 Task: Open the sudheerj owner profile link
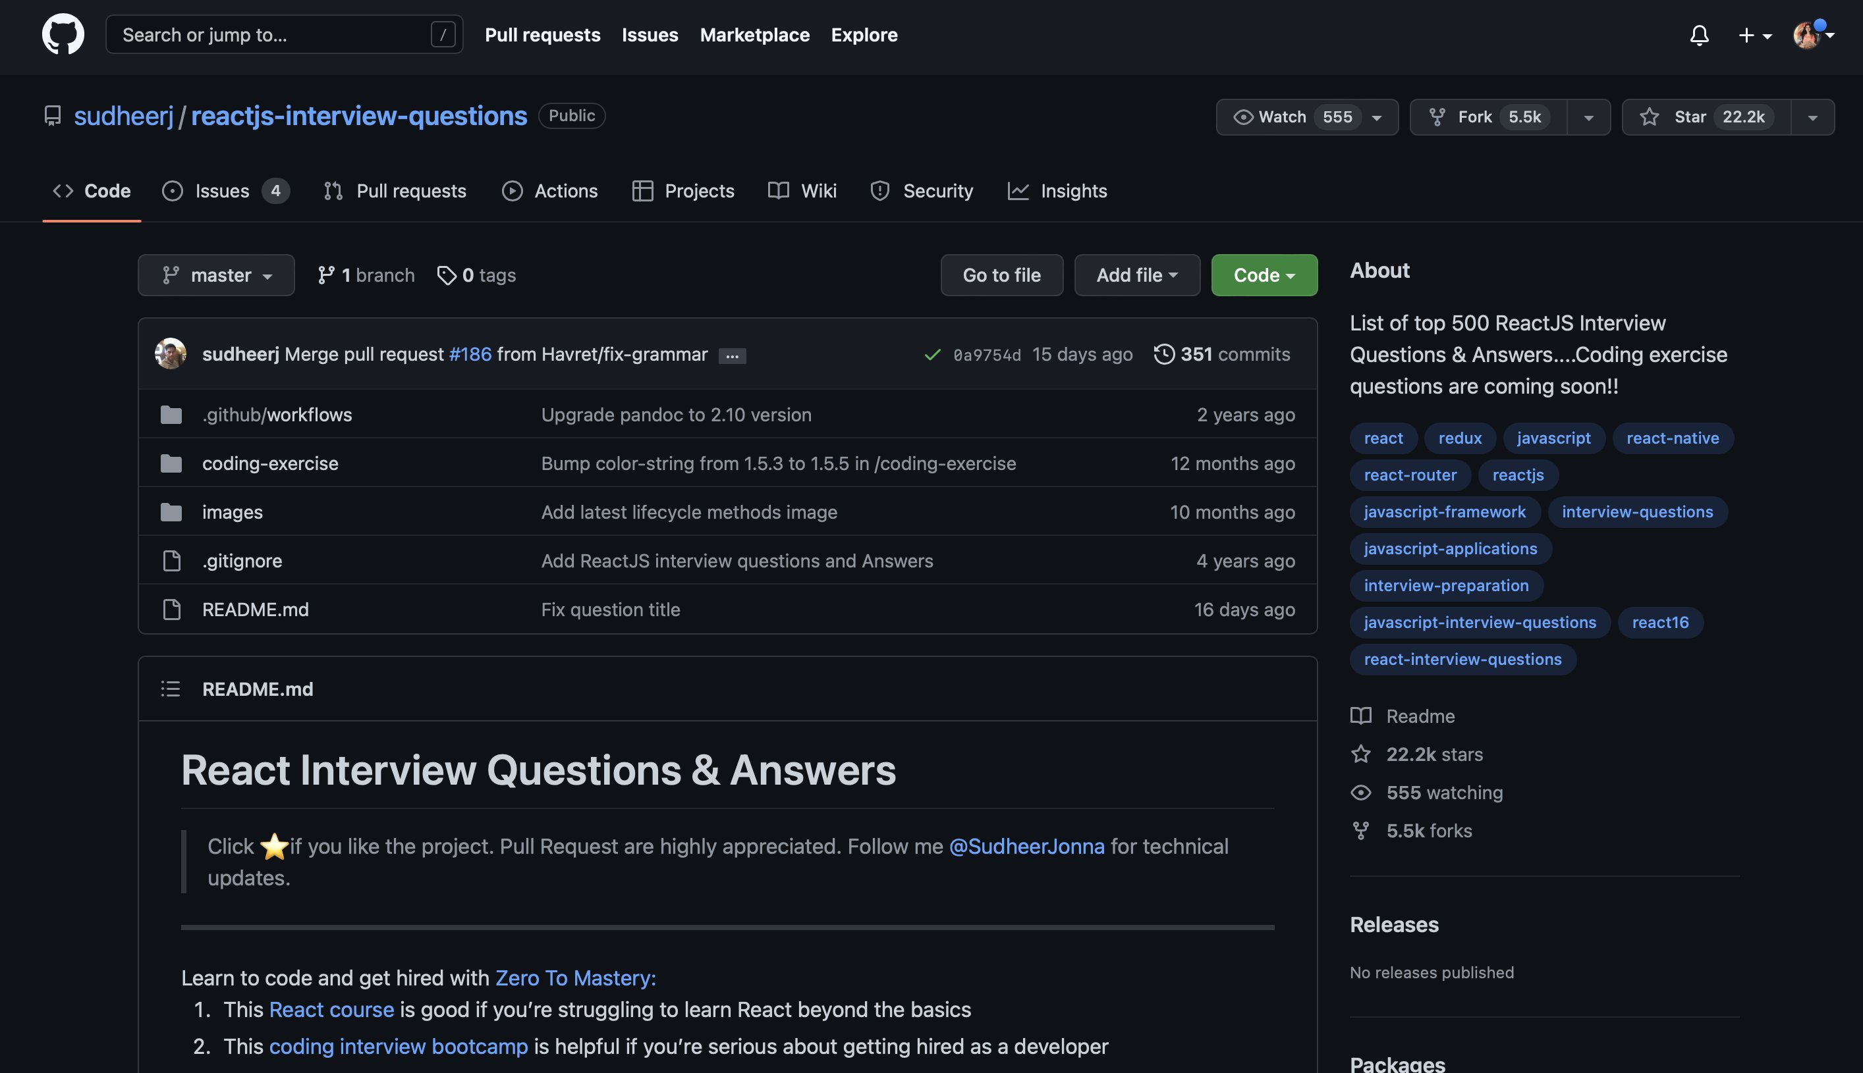point(123,116)
